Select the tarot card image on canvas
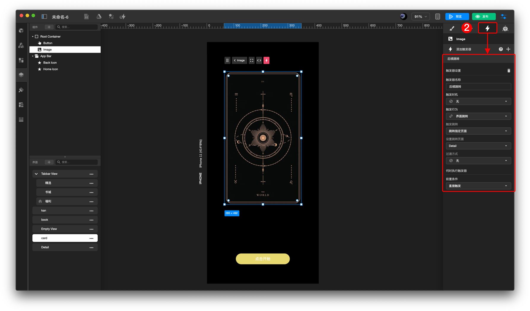The width and height of the screenshot is (530, 311). (263, 138)
